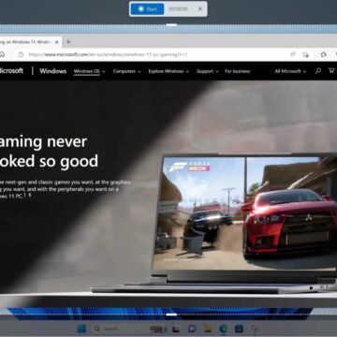Expand the Windows OS menu
337x337 pixels.
(90, 71)
